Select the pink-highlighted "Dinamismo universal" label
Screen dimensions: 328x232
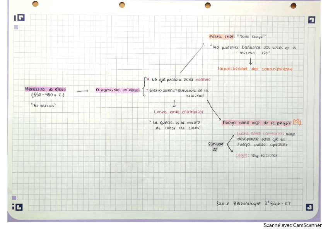click(x=118, y=90)
